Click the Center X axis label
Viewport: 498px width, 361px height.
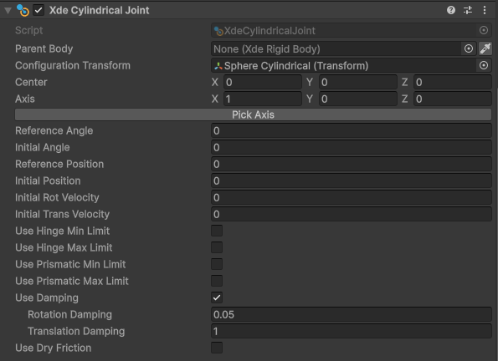tap(215, 82)
